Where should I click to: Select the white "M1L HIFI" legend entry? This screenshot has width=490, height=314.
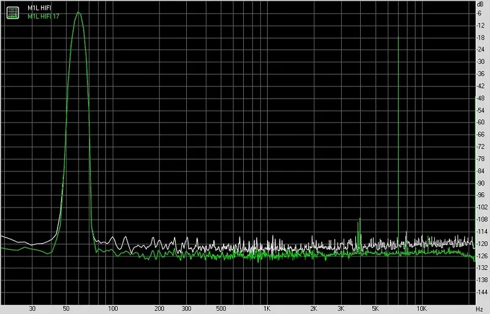point(39,8)
